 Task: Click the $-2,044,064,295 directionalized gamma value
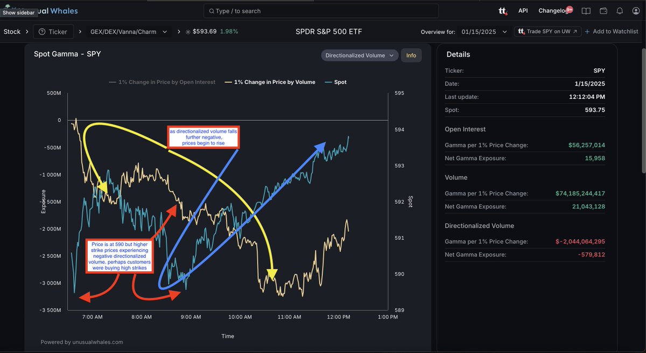(x=580, y=242)
